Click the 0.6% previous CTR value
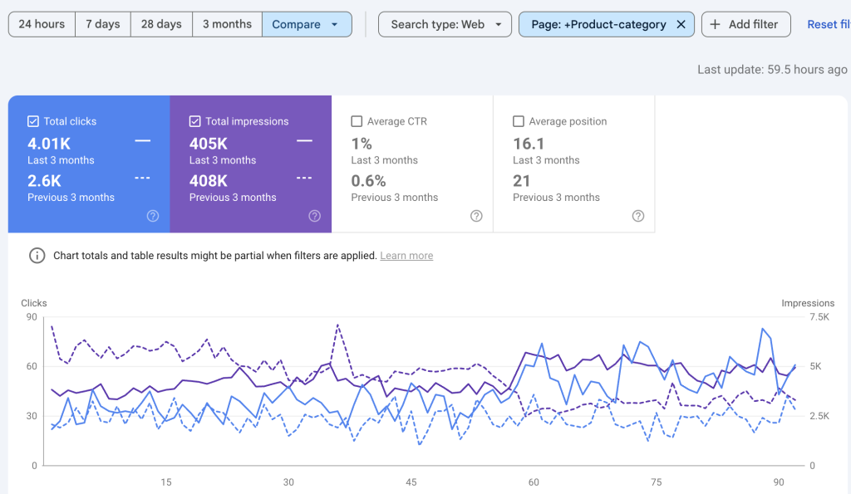Image resolution: width=851 pixels, height=494 pixels. coord(368,180)
